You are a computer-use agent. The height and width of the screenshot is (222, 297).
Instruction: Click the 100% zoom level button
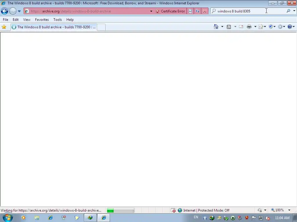coord(278,210)
